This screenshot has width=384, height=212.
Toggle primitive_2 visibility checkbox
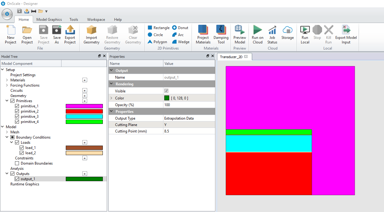[17, 111]
